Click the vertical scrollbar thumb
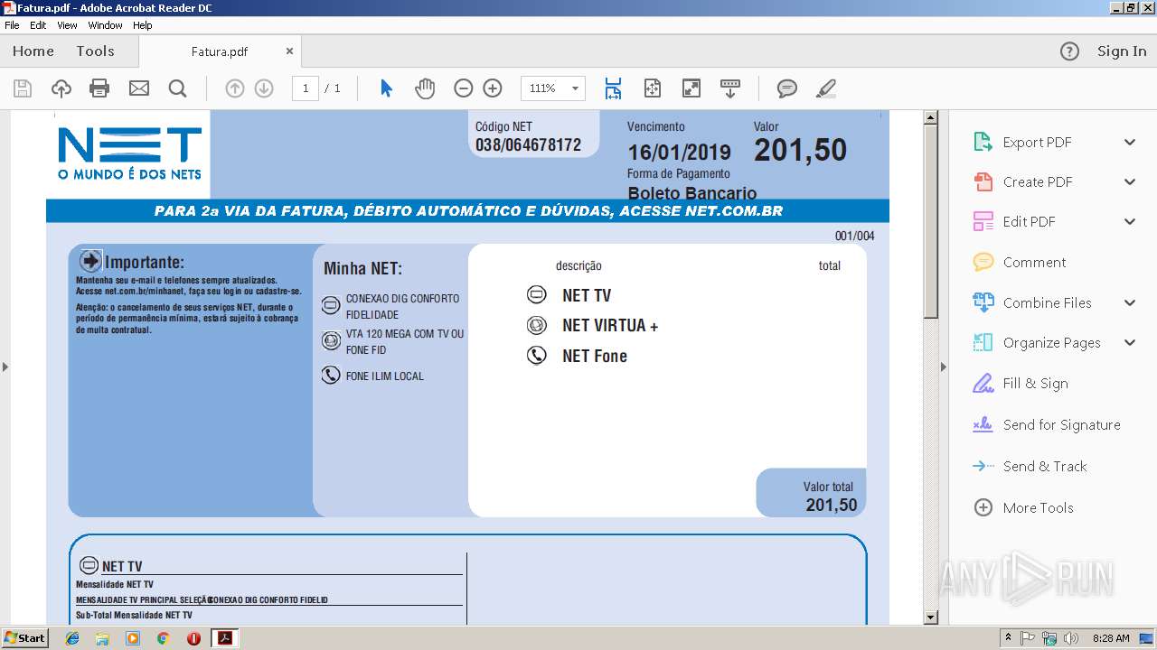 (x=930, y=221)
